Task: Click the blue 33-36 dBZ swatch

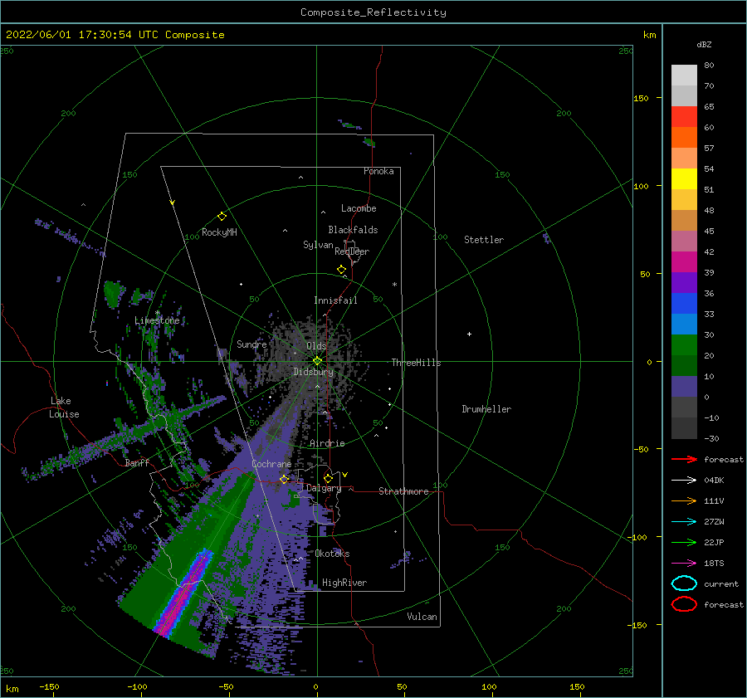Action: click(x=684, y=304)
